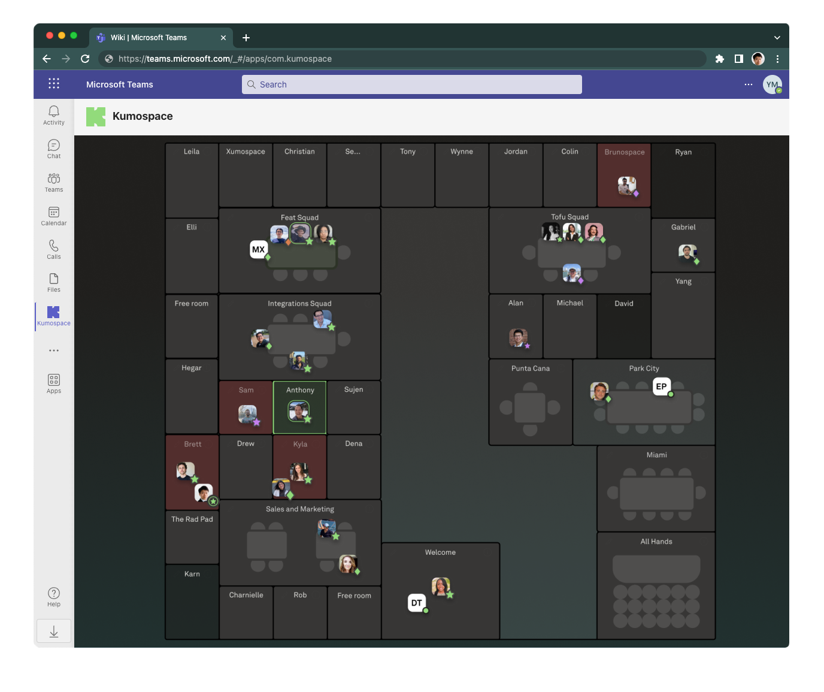This screenshot has height=692, width=824.
Task: Open Help at the bottom of the sidebar
Action: point(53,596)
